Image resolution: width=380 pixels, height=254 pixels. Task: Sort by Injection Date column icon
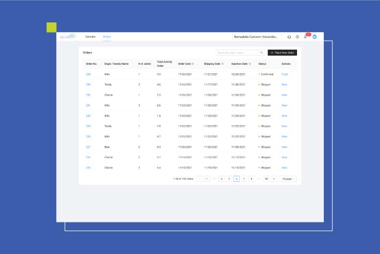[250, 64]
